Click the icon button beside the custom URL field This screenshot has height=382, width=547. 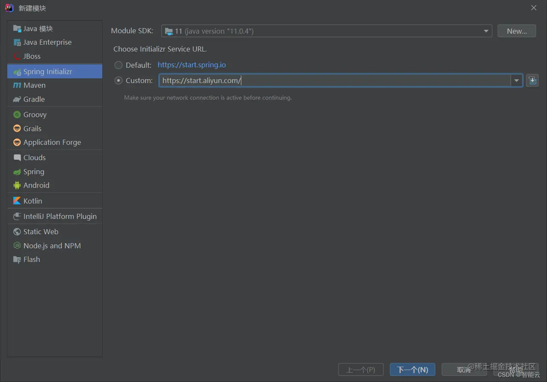click(x=532, y=80)
